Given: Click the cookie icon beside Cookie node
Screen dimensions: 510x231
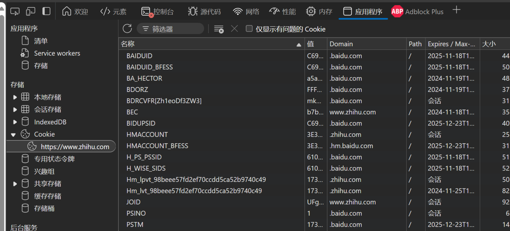Looking at the screenshot, I should point(25,134).
